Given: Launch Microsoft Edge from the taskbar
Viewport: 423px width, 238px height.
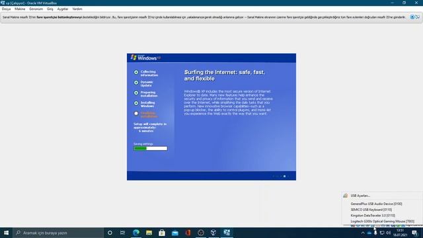Looking at the screenshot, I should coord(136,233).
